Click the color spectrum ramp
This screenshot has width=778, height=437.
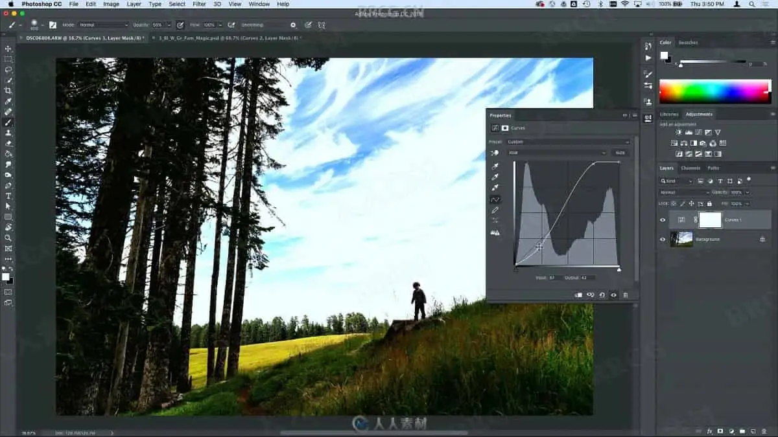[715, 91]
